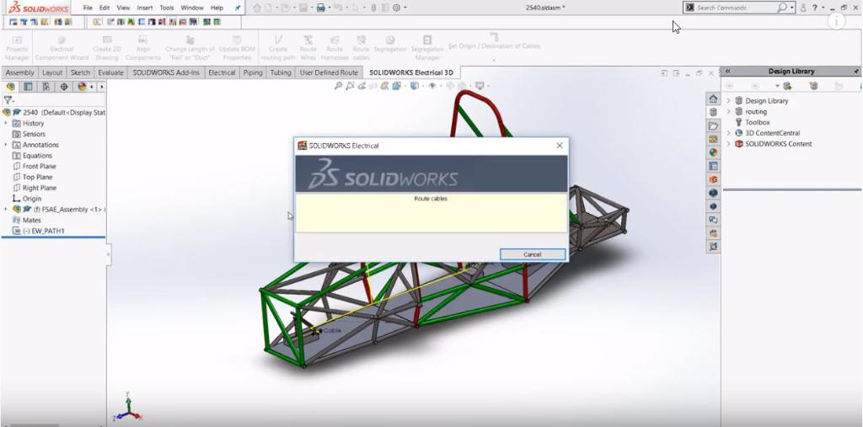Switch to the Assembly tab
The image size is (863, 427).
click(20, 72)
